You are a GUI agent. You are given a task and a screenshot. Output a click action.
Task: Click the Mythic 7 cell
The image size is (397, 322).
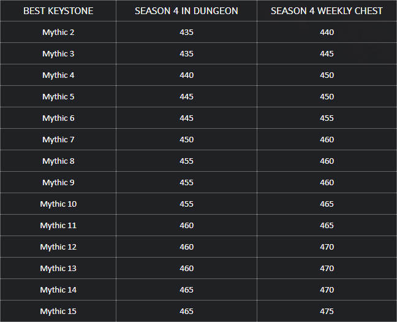click(58, 139)
